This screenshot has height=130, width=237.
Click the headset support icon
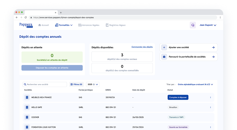click(193, 25)
